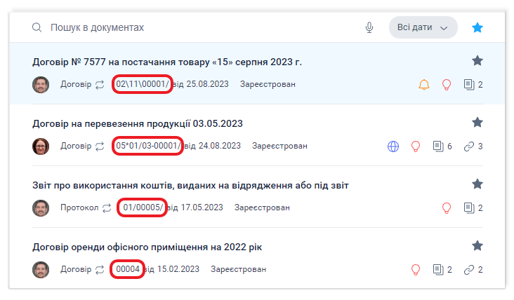Star the office rental contract document
Screen dimensions: 514x300
pos(477,246)
